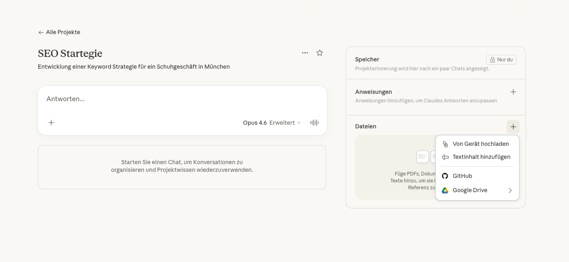Open the Opus 4.6 Erweitert model selector
Image resolution: width=569 pixels, height=262 pixels.
(x=272, y=123)
